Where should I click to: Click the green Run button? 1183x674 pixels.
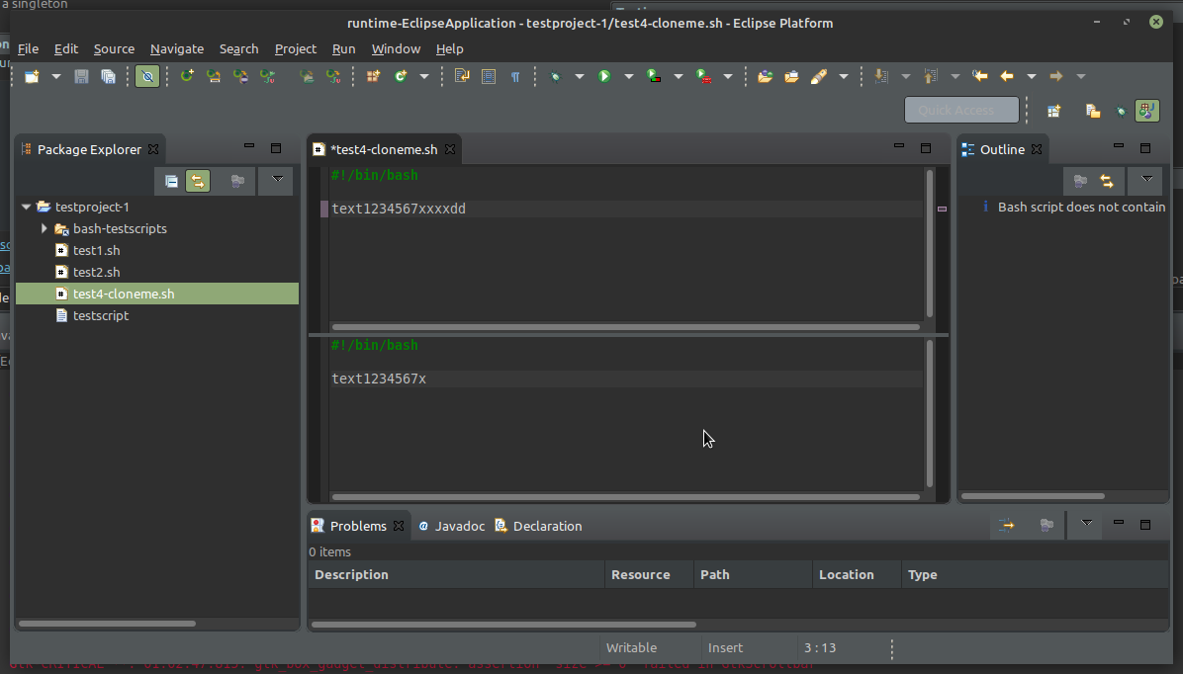604,76
